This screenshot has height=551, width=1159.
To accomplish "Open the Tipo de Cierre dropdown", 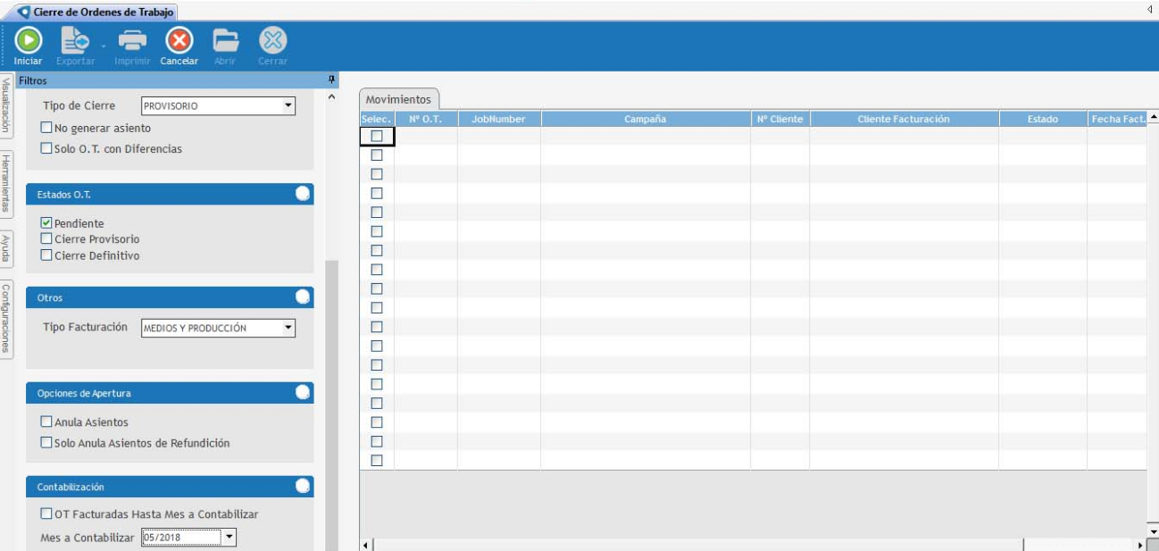I will 288,106.
